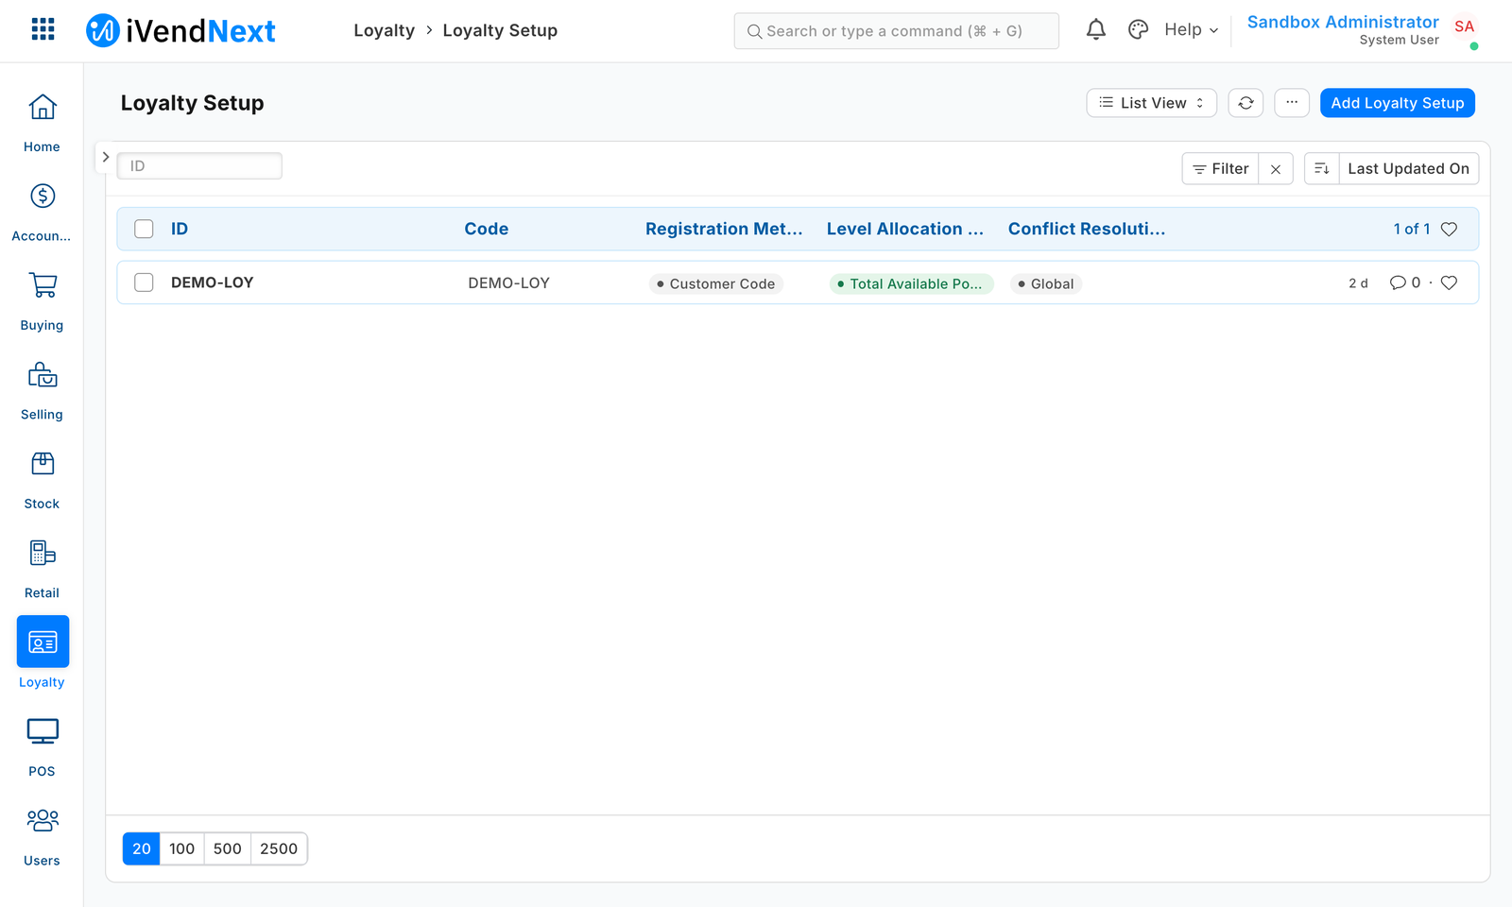
Task: Go to Home in sidebar
Action: pyautogui.click(x=42, y=123)
